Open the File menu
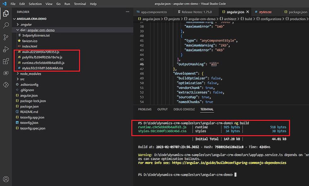309x186 pixels. point(13,4)
